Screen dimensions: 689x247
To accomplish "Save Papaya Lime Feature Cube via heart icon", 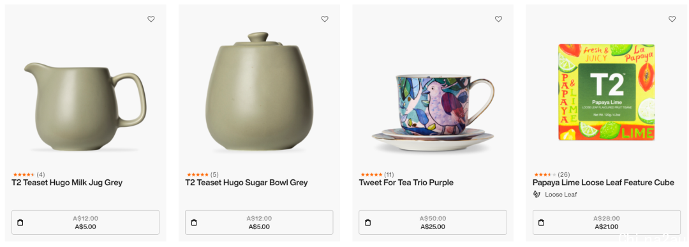I will [x=672, y=19].
